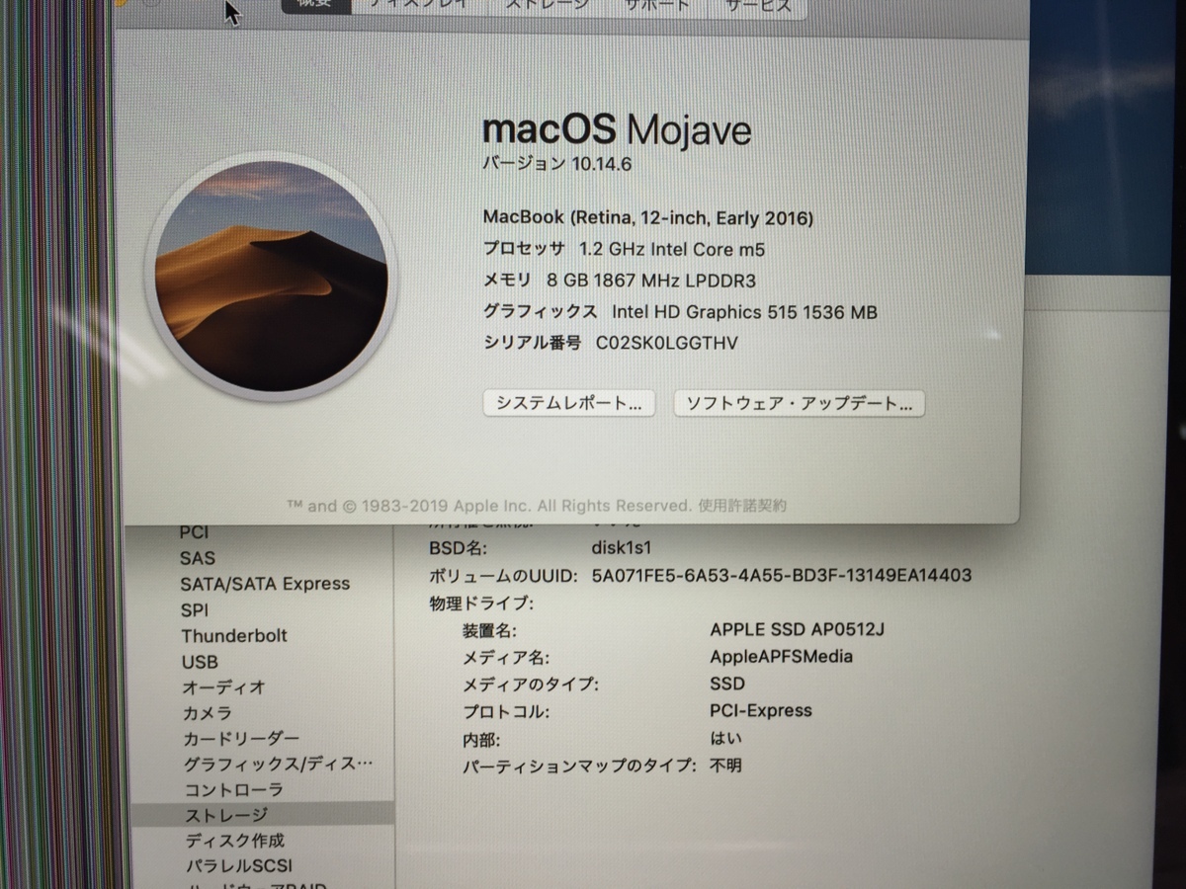Screen dimensions: 1186x889
Task: Select PCI in the report sidebar
Action: pos(194,532)
